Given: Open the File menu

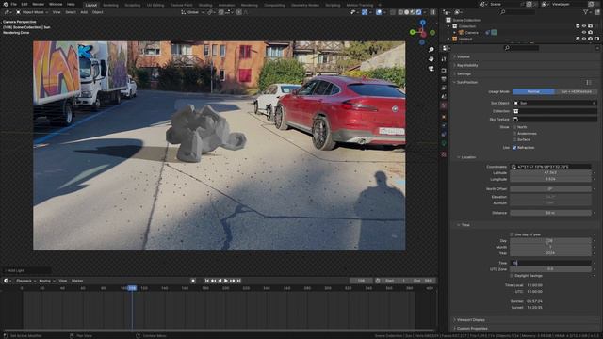Looking at the screenshot, I should 14,4.
